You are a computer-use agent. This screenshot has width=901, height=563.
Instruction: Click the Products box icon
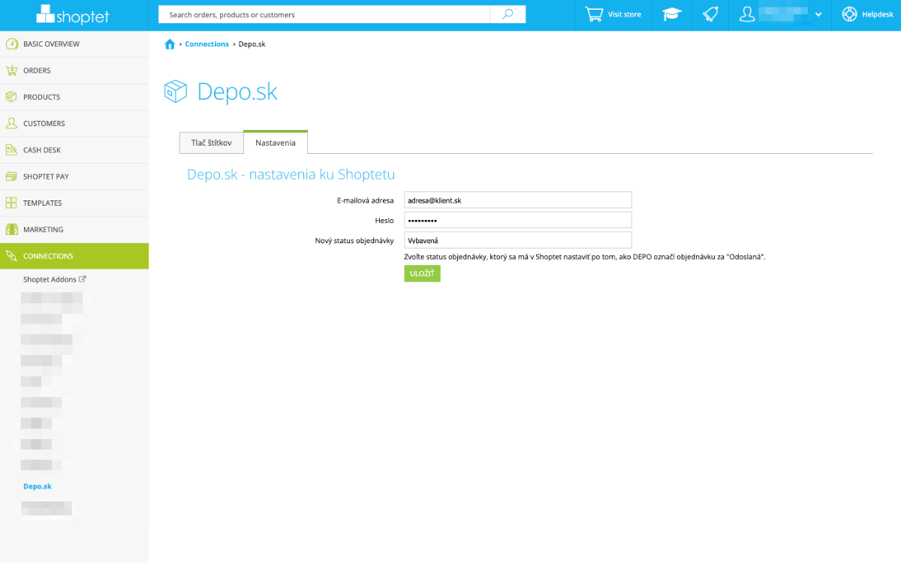[11, 97]
